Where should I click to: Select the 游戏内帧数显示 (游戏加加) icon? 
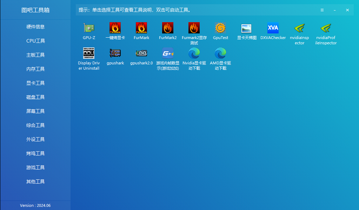[x=168, y=53]
